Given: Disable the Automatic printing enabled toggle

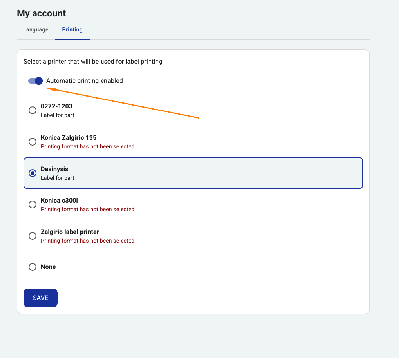Looking at the screenshot, I should click(35, 81).
